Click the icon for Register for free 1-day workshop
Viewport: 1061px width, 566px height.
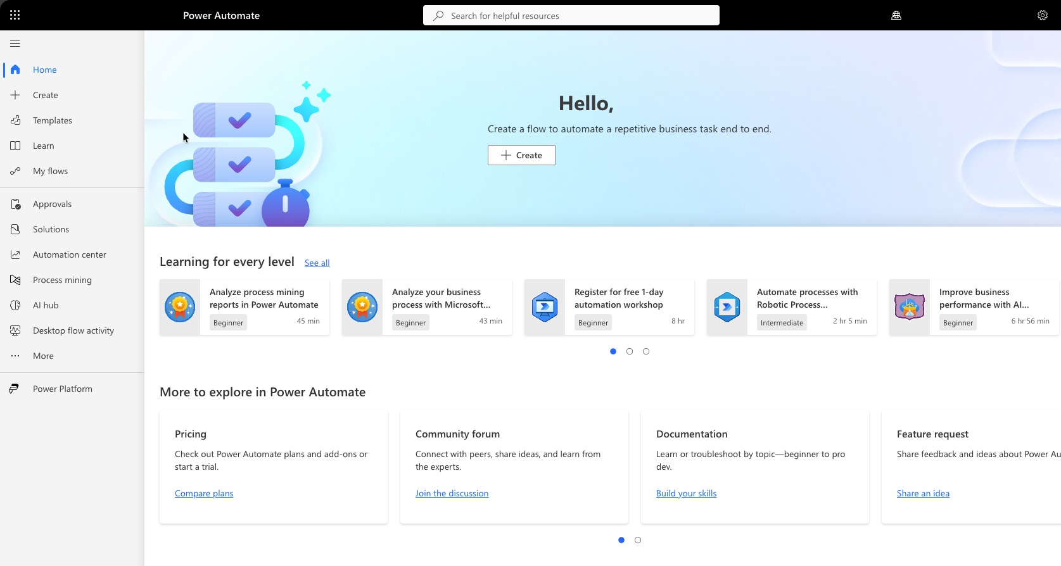point(545,307)
